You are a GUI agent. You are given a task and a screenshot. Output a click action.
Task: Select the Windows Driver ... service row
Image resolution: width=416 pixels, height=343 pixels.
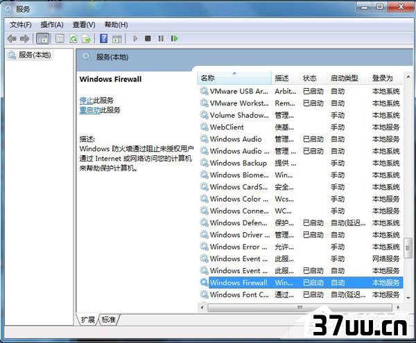pyautogui.click(x=300, y=235)
